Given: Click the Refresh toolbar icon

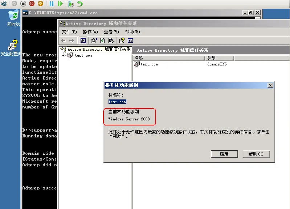Looking at the screenshot, I should coord(102,40).
